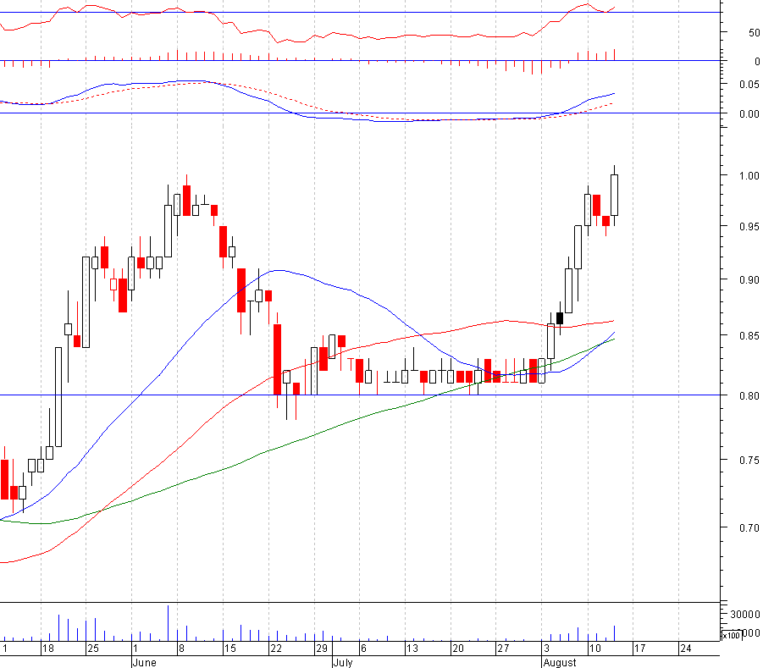Select the date label 15

click(x=229, y=649)
